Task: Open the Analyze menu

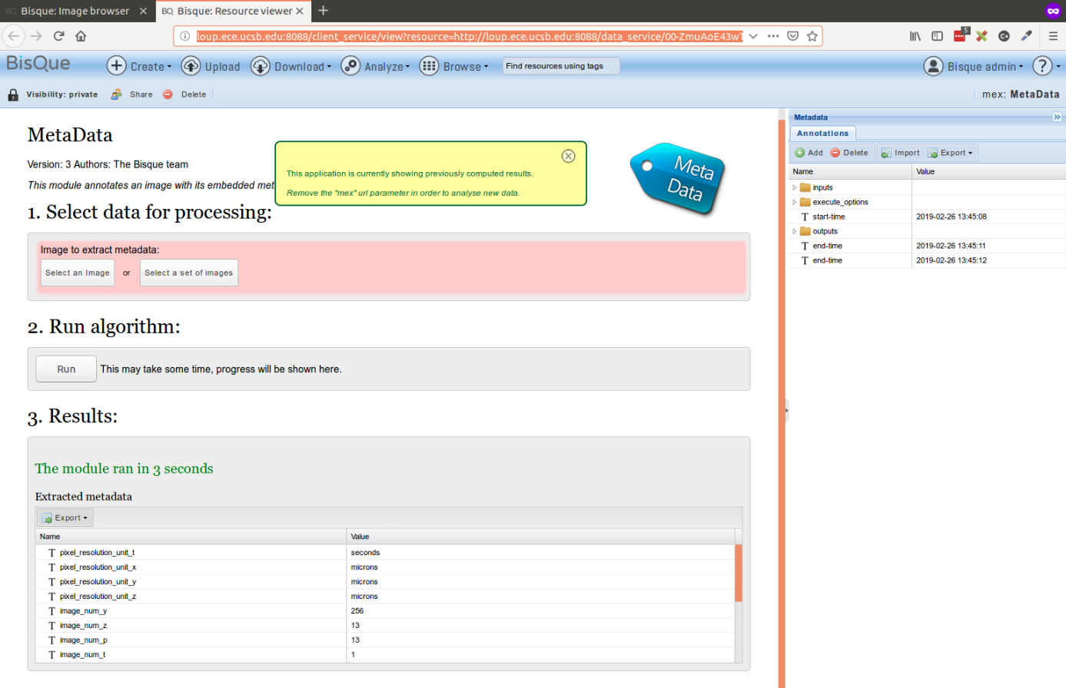Action: tap(375, 66)
